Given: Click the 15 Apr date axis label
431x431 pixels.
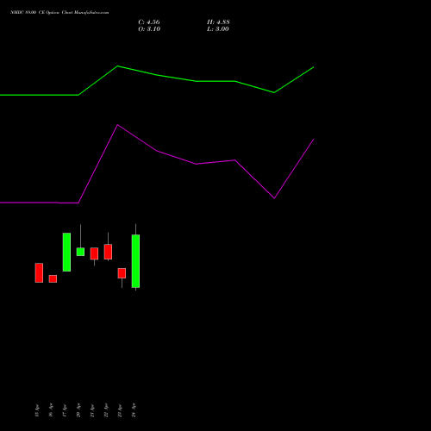Looking at the screenshot, I should pos(37,410).
